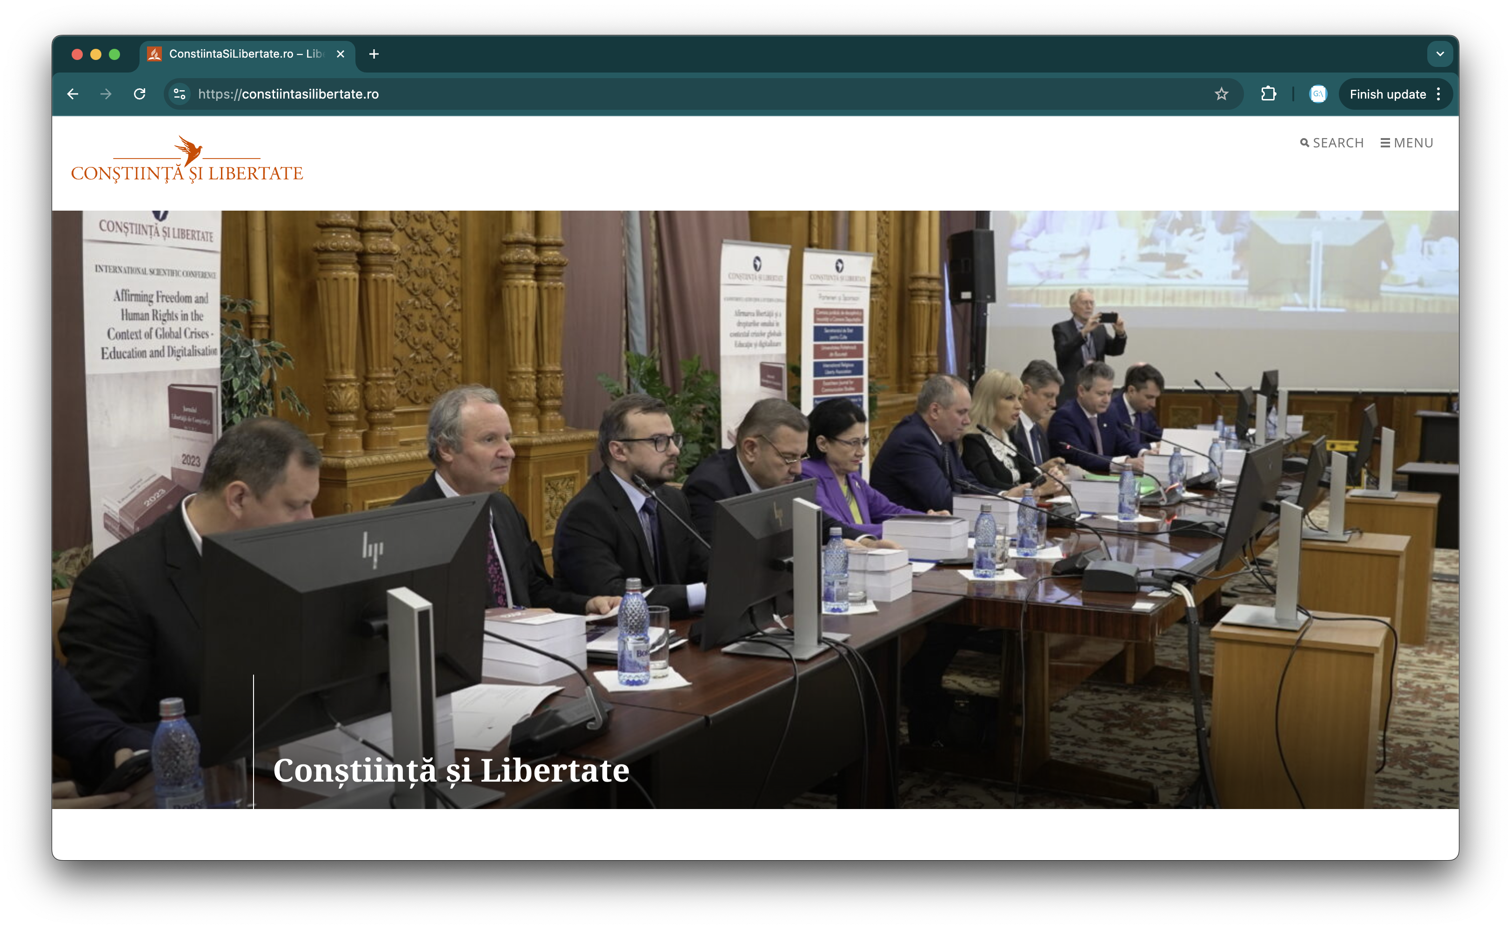Close the ConstiintaSiLibertate.ro tab

point(341,54)
